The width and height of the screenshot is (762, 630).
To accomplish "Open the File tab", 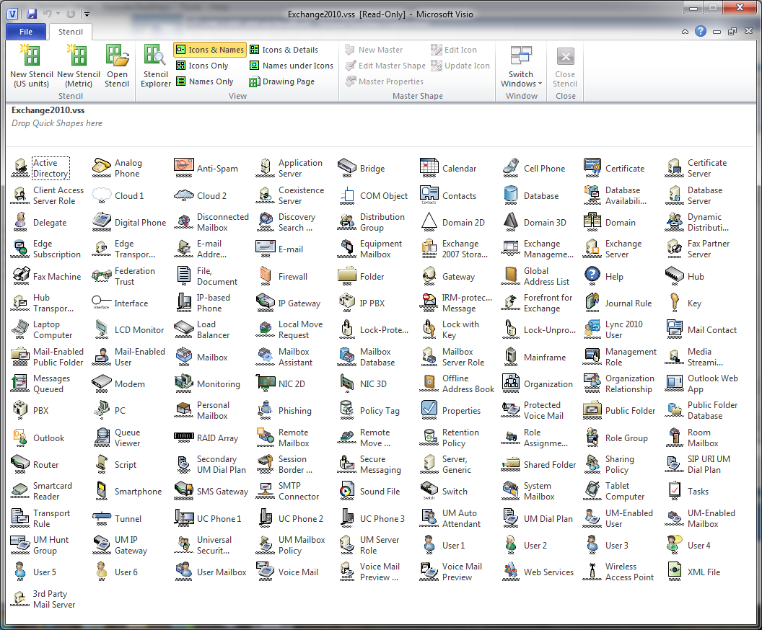I will point(26,32).
